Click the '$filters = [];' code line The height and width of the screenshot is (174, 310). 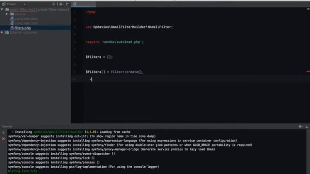click(x=99, y=57)
